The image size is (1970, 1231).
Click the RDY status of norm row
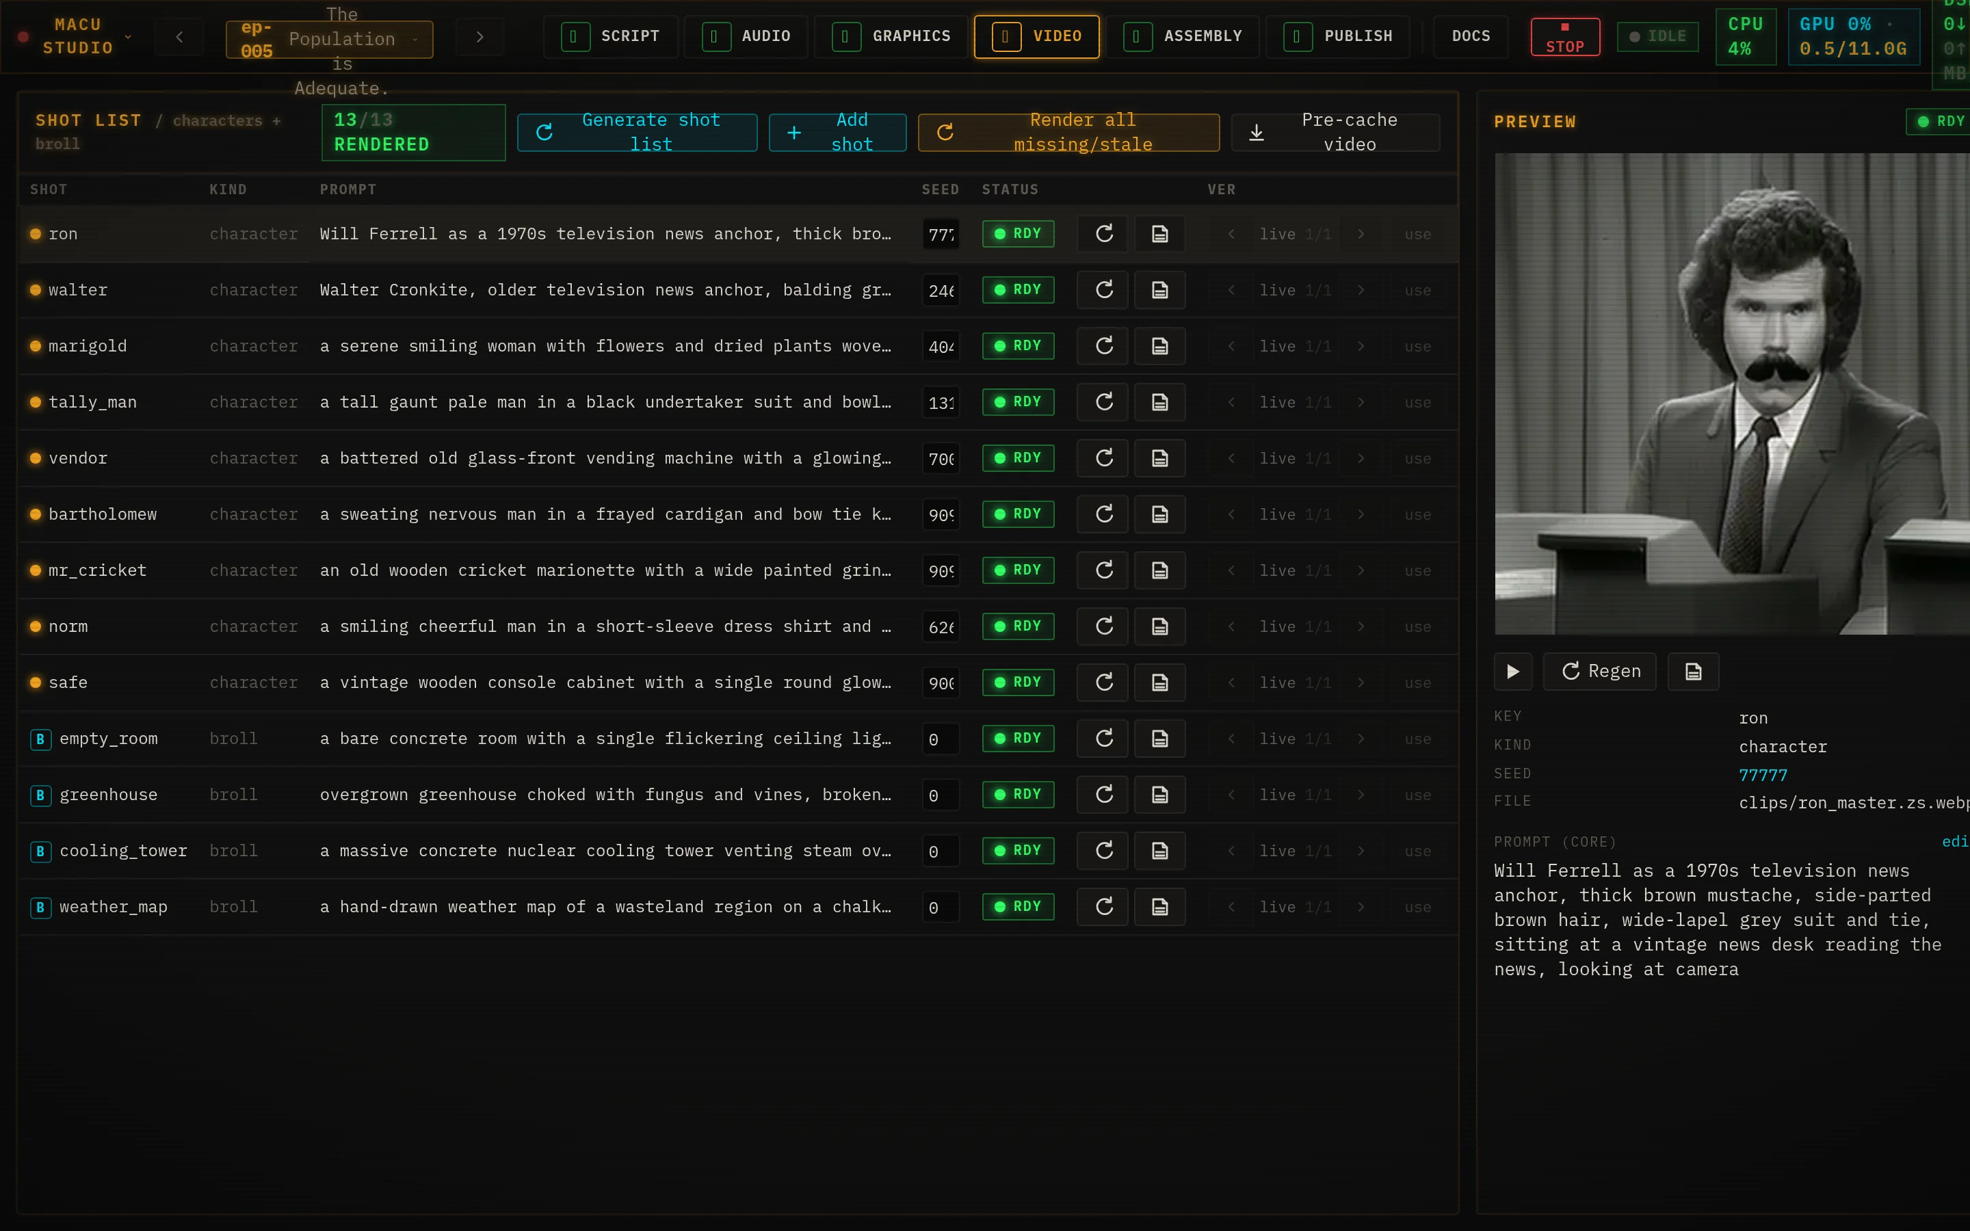(x=1018, y=626)
